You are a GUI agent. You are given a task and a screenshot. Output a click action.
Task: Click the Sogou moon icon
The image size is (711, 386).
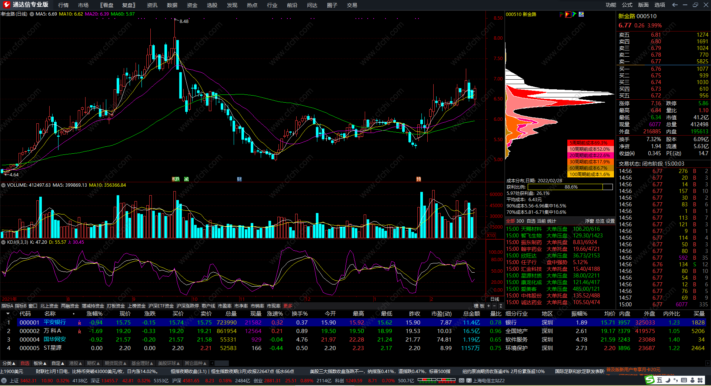tap(668, 380)
